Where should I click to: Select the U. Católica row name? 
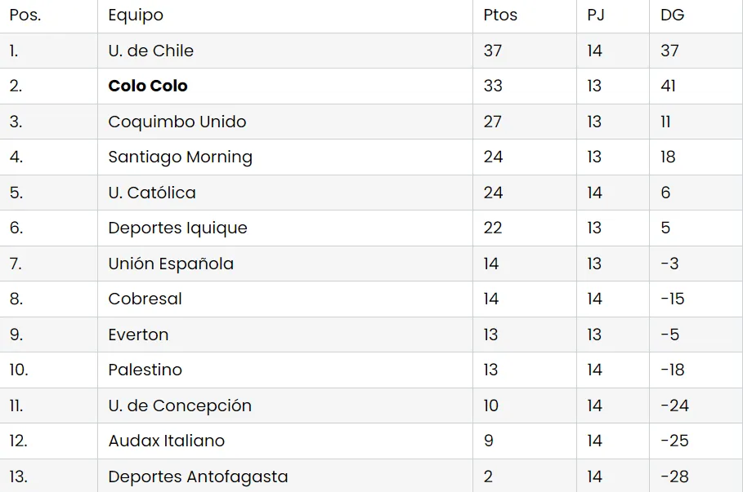pos(152,193)
